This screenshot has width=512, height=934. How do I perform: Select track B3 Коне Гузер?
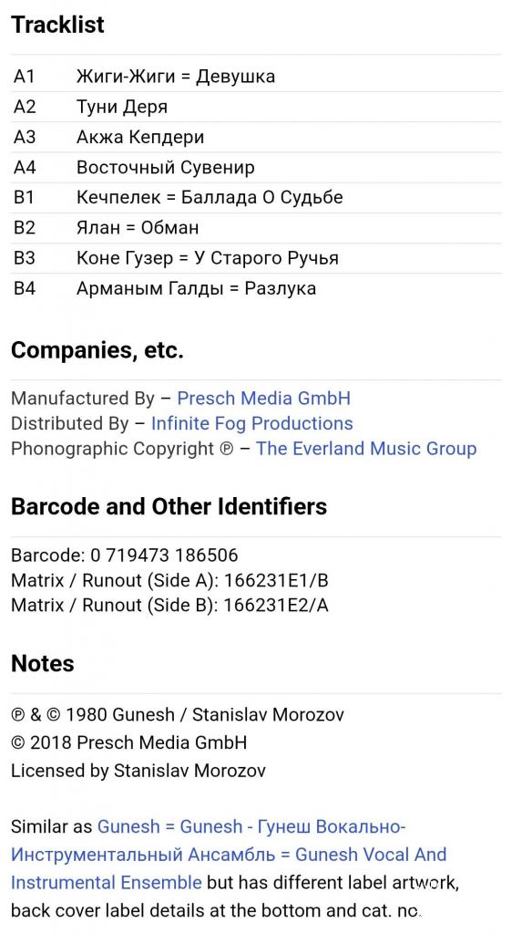pos(256,258)
